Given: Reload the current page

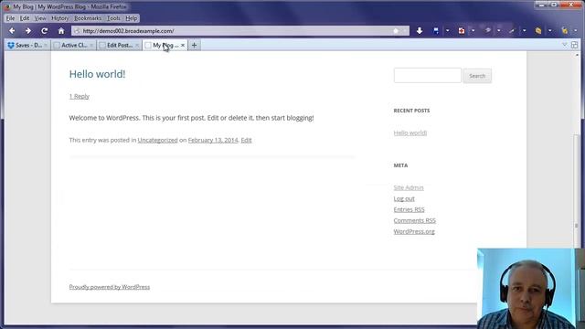Looking at the screenshot, I should coord(45,31).
